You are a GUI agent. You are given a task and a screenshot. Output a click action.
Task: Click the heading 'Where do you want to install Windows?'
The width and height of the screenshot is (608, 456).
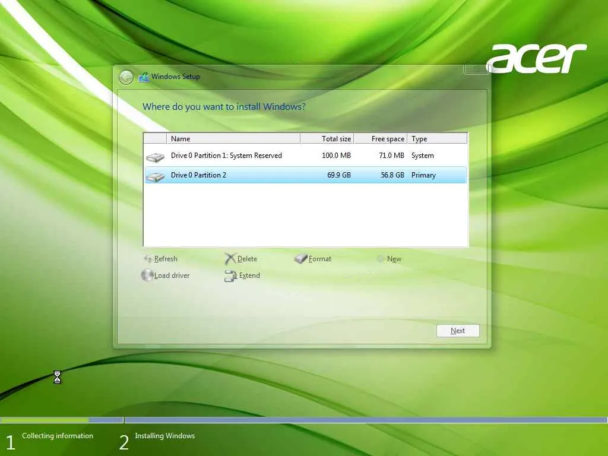(x=224, y=107)
